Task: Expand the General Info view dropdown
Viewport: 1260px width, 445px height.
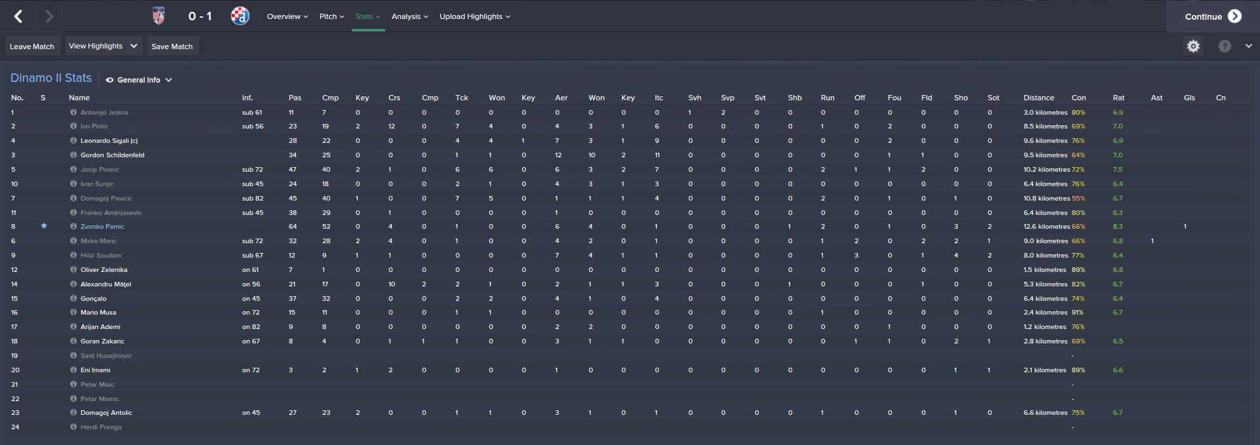Action: [139, 80]
